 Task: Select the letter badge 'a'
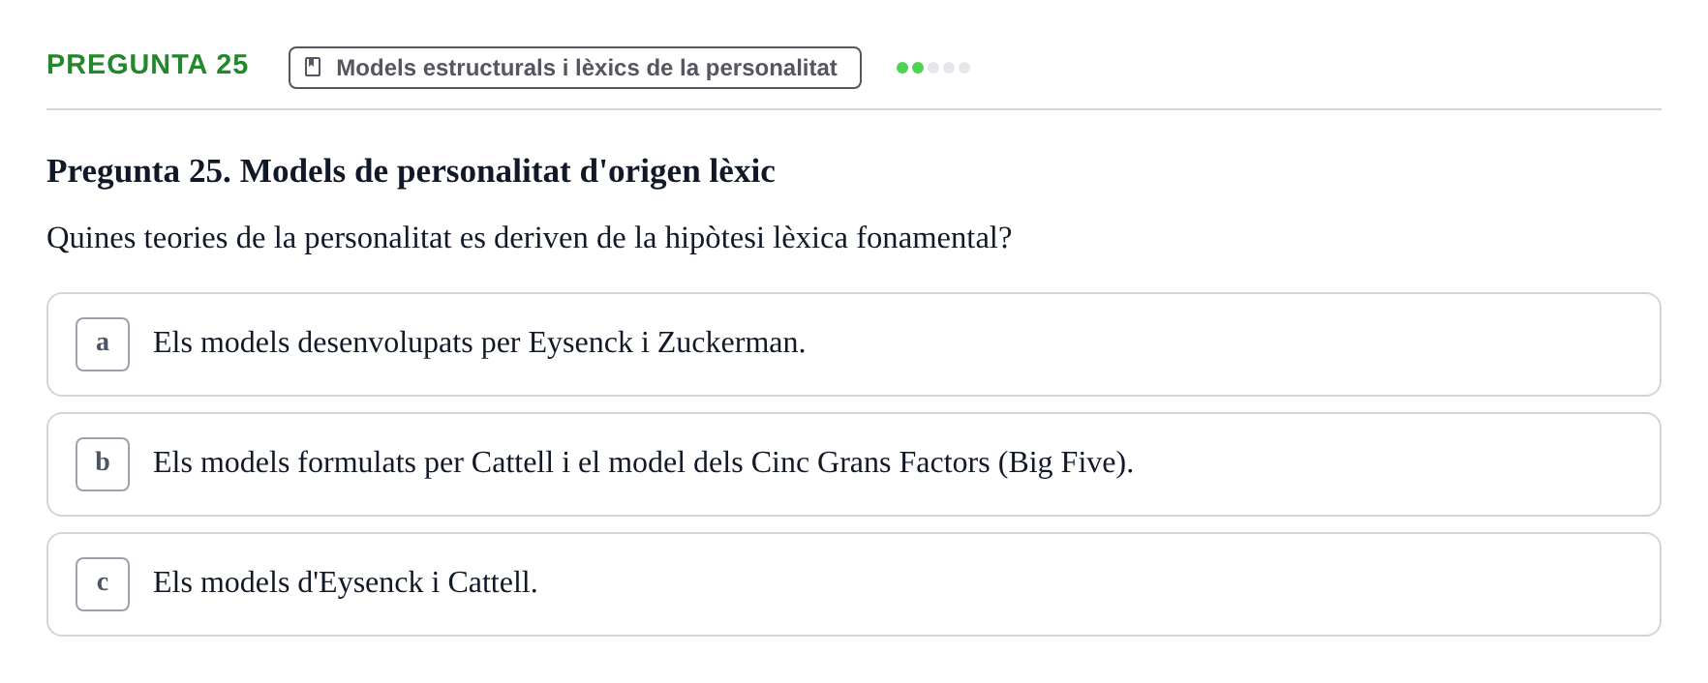coord(103,344)
